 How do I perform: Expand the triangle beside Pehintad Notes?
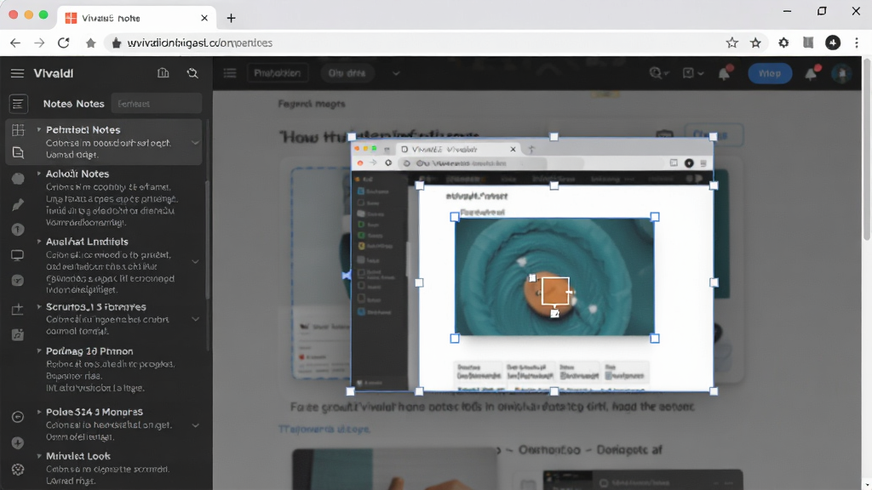click(x=39, y=129)
